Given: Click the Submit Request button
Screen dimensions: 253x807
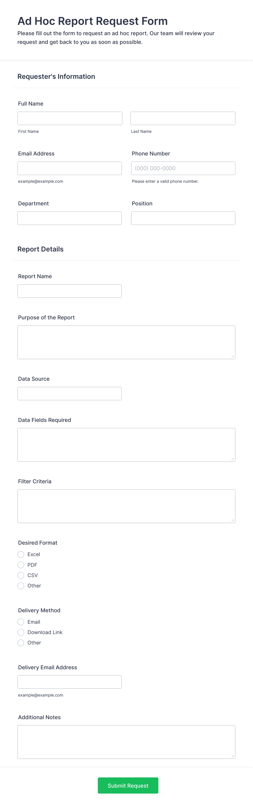Looking at the screenshot, I should coord(128,785).
